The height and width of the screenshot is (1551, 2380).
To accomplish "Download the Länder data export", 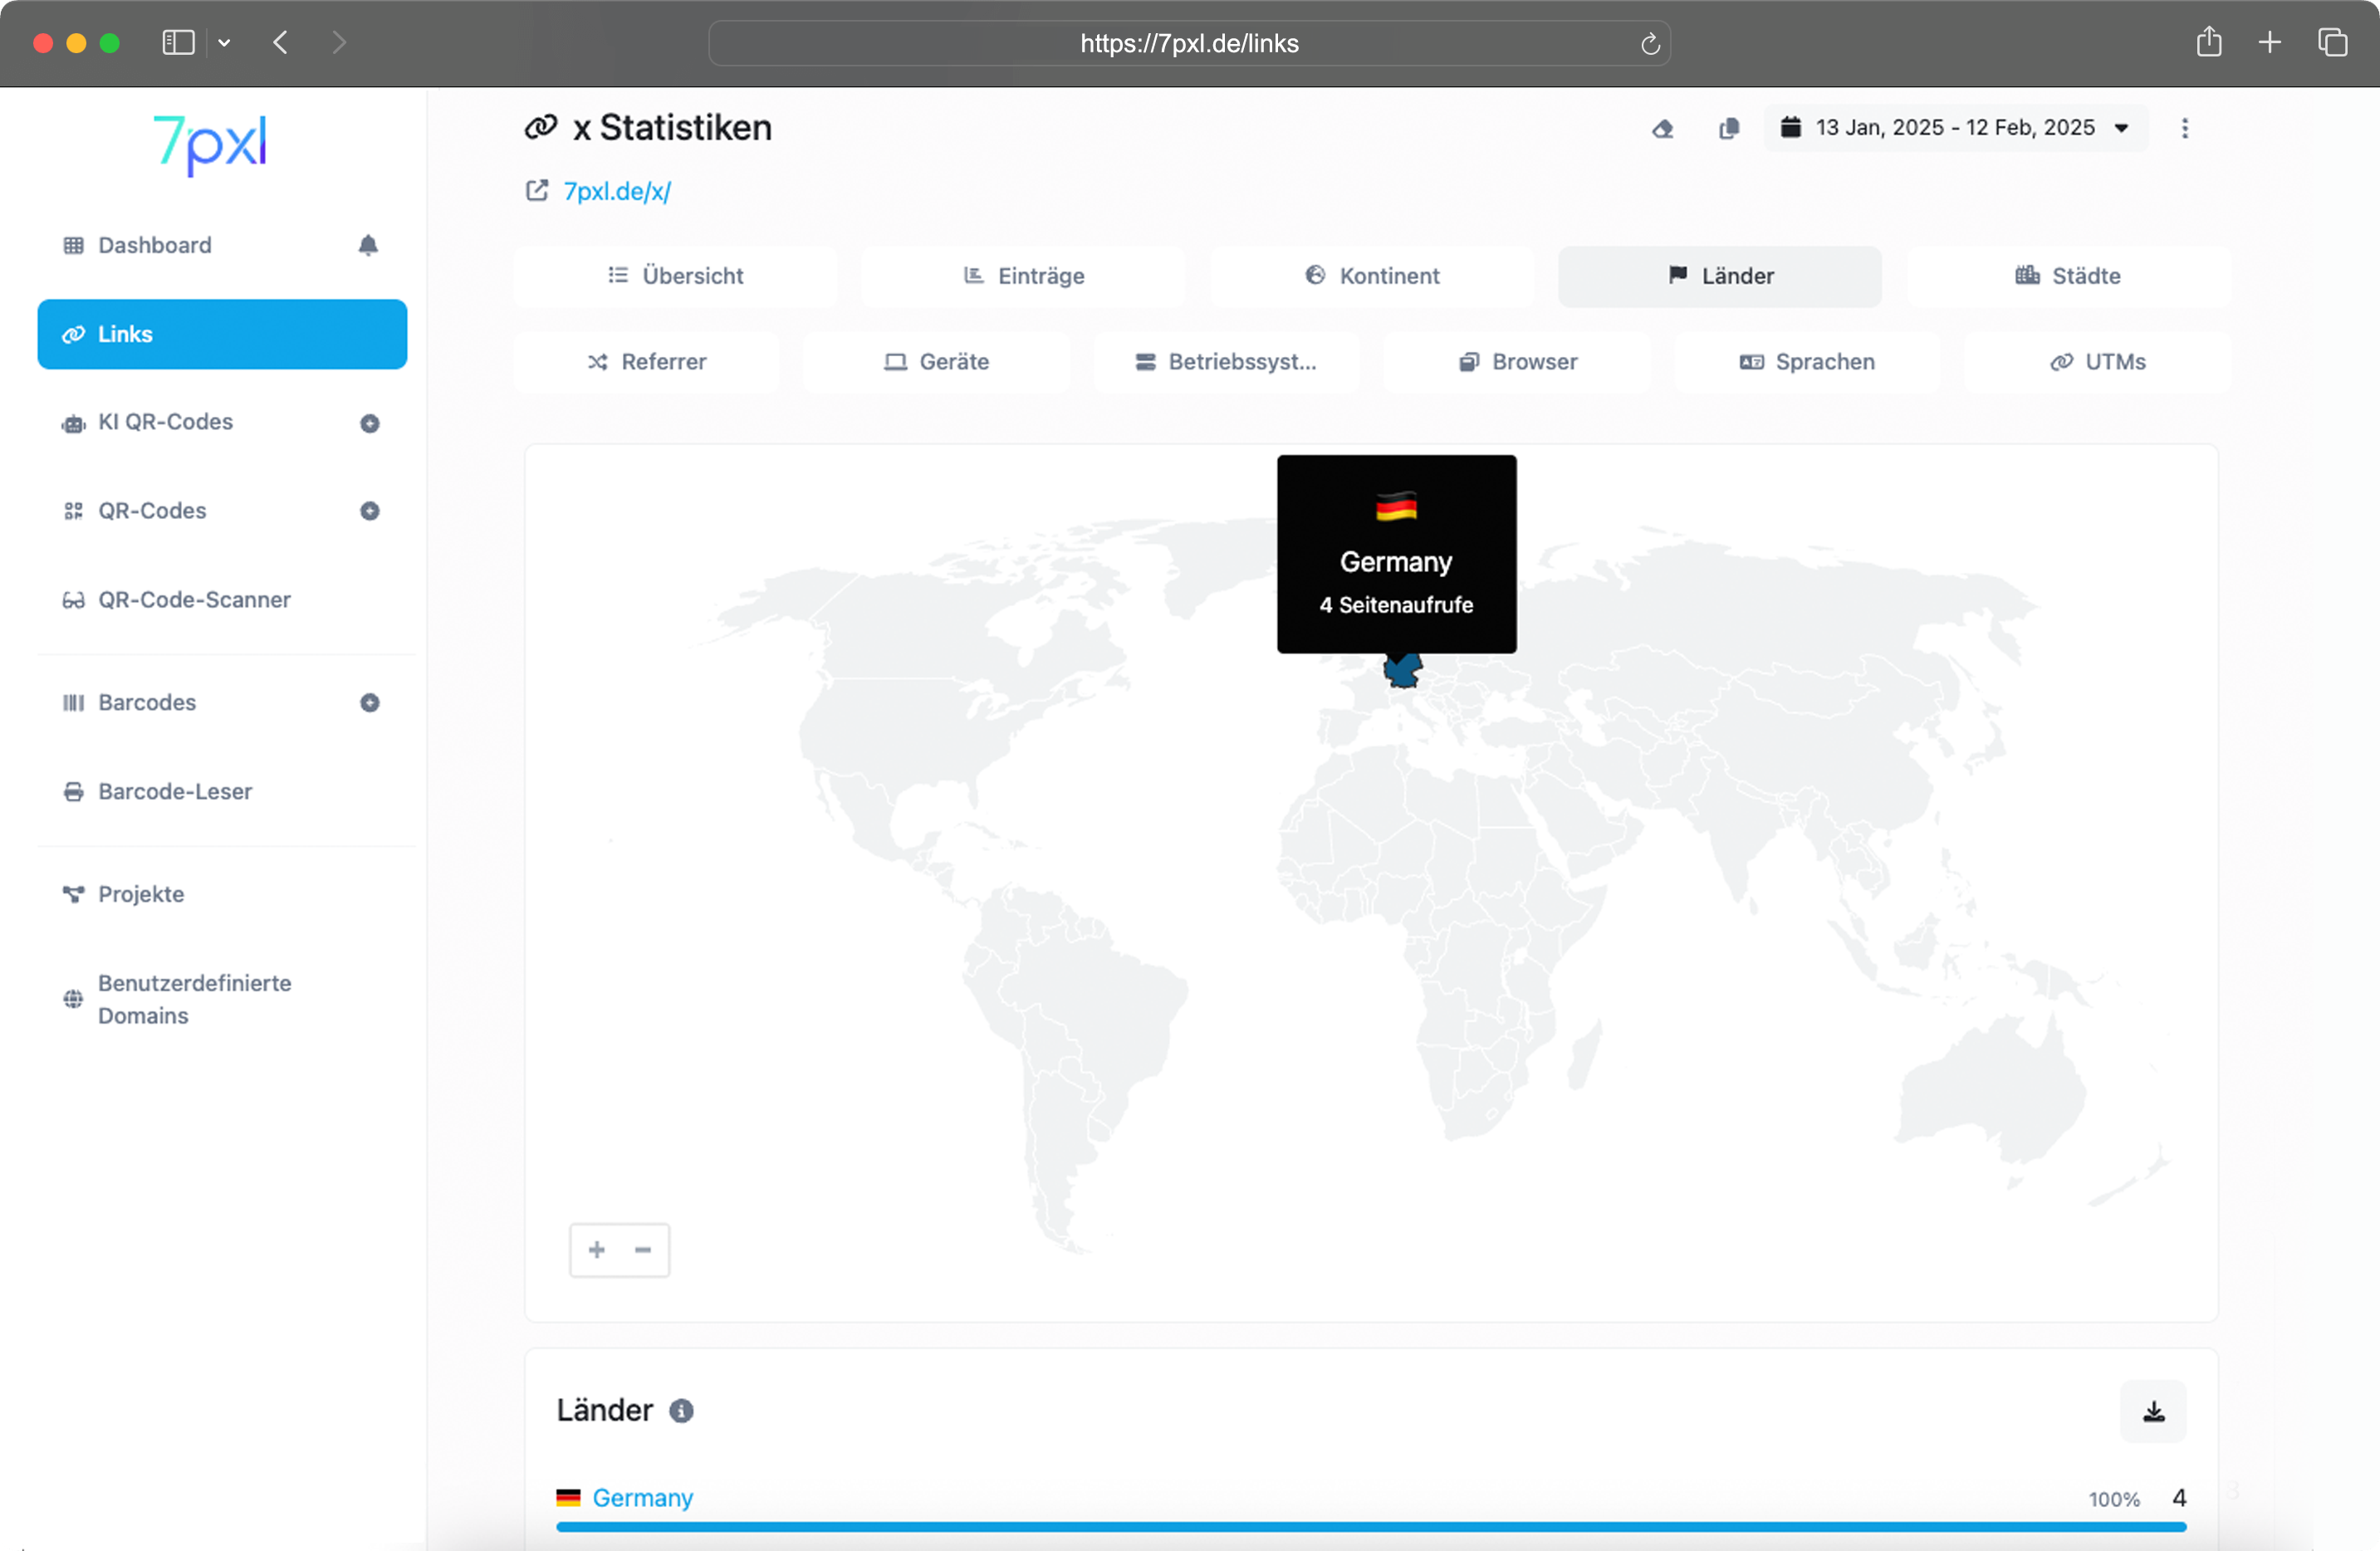I will tap(2153, 1411).
